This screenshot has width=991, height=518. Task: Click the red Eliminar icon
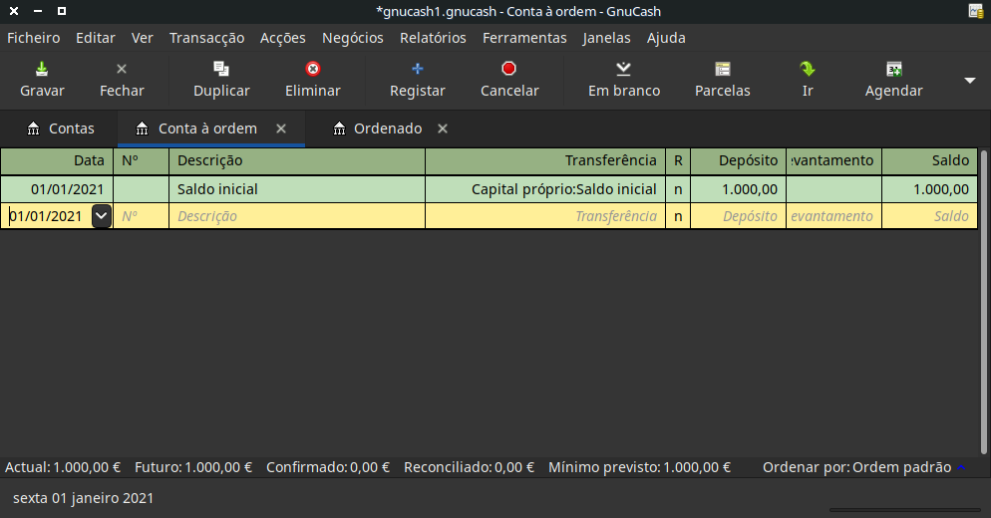[313, 70]
